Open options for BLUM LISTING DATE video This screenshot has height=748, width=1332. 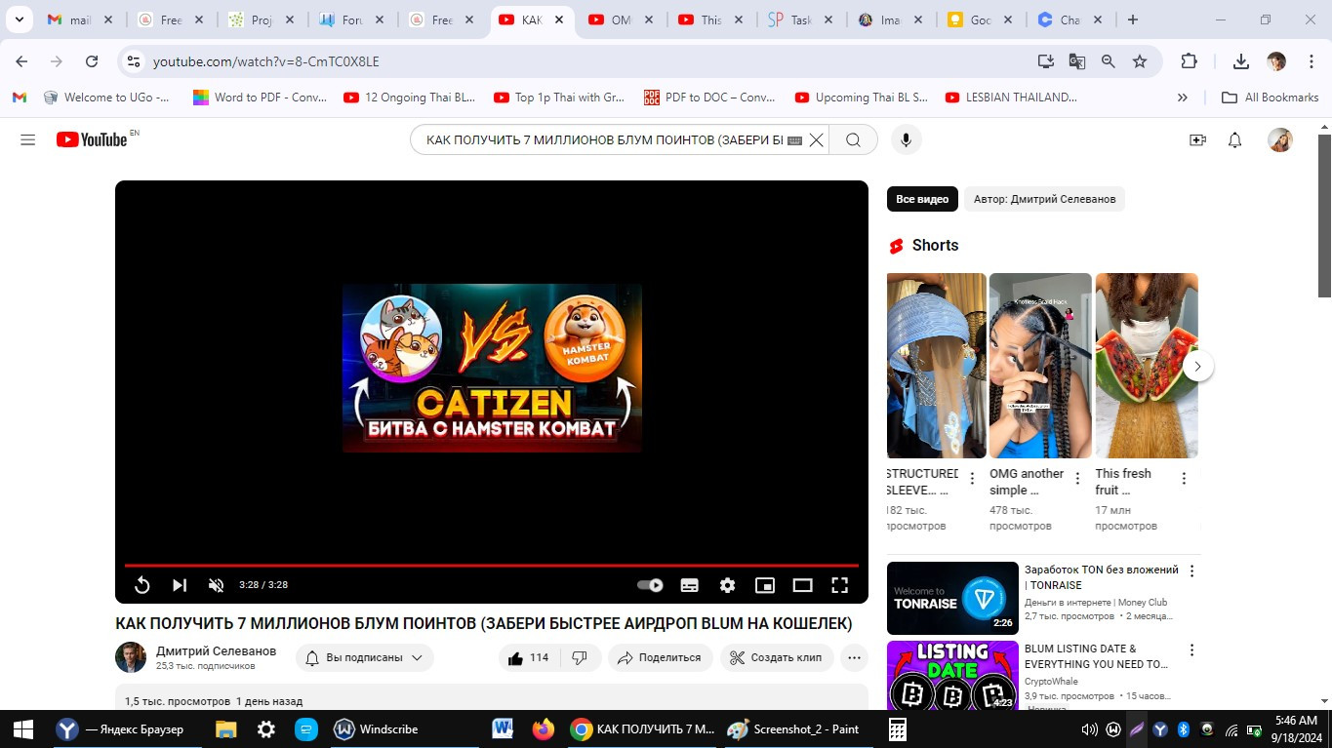(x=1191, y=650)
